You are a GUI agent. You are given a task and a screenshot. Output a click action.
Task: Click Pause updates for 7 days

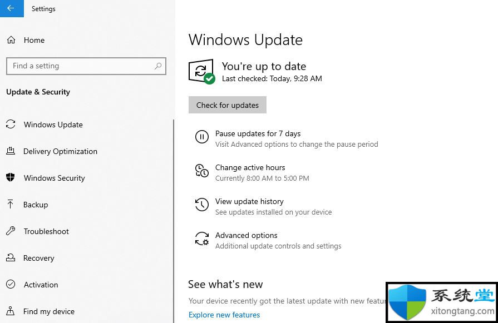tap(258, 133)
